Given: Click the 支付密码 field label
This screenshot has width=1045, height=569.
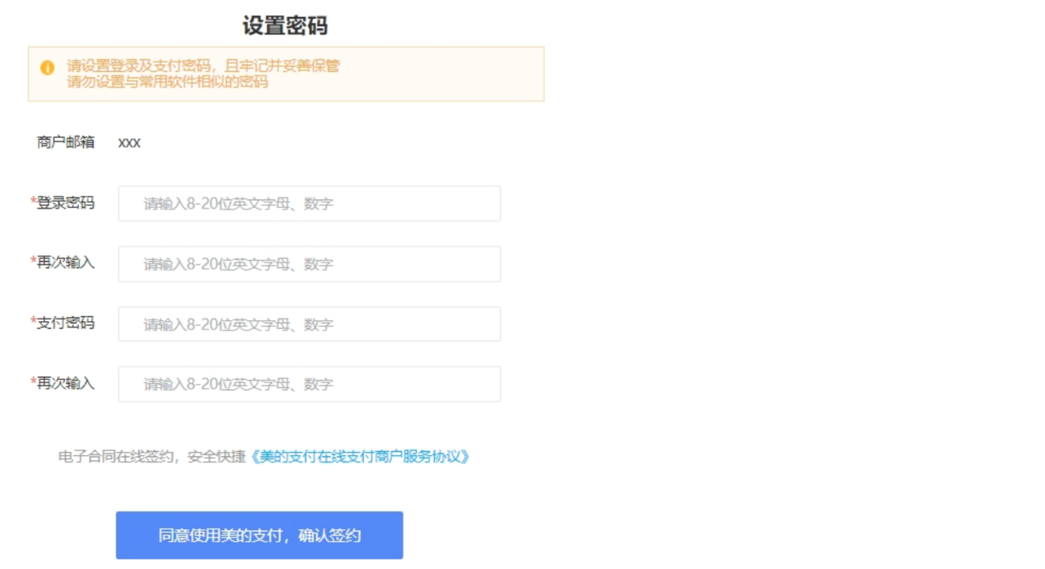Looking at the screenshot, I should (65, 323).
